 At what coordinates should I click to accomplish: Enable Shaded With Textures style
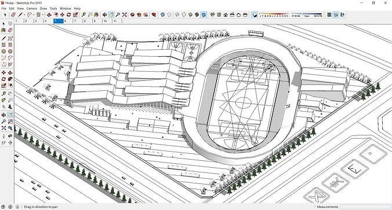197,15
